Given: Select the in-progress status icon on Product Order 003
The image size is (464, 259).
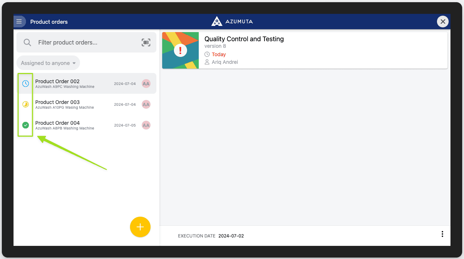Looking at the screenshot, I should coord(25,104).
